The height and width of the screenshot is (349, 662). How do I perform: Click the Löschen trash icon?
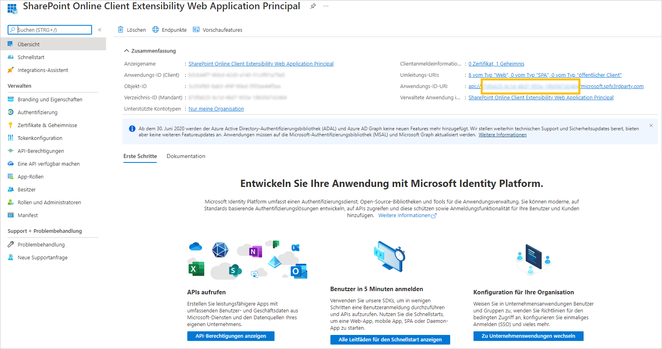[121, 29]
